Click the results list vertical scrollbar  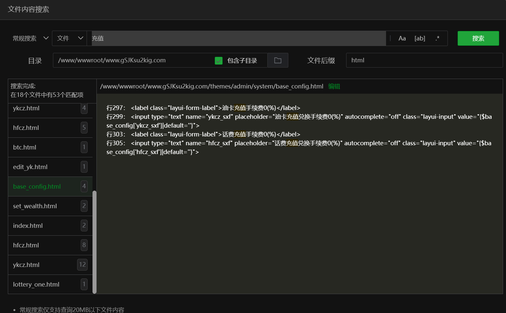click(x=94, y=242)
